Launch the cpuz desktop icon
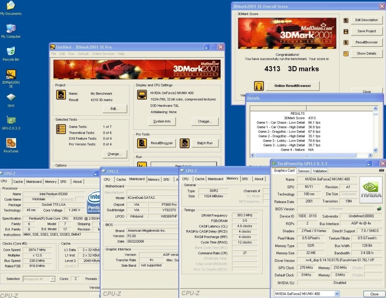The height and width of the screenshot is (298, 386). (x=11, y=100)
